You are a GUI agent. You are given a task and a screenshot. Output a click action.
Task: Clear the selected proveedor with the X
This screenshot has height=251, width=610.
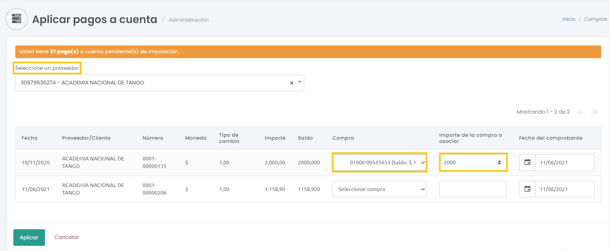(x=292, y=83)
